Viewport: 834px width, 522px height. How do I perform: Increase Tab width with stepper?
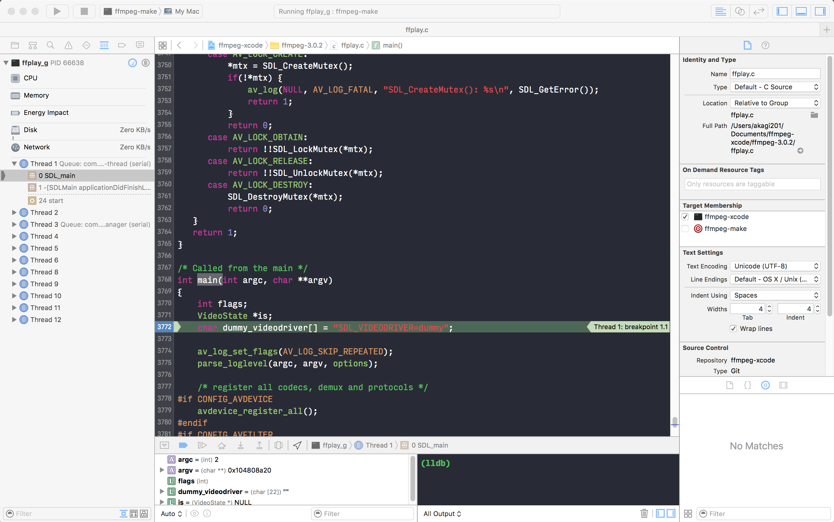pyautogui.click(x=769, y=306)
